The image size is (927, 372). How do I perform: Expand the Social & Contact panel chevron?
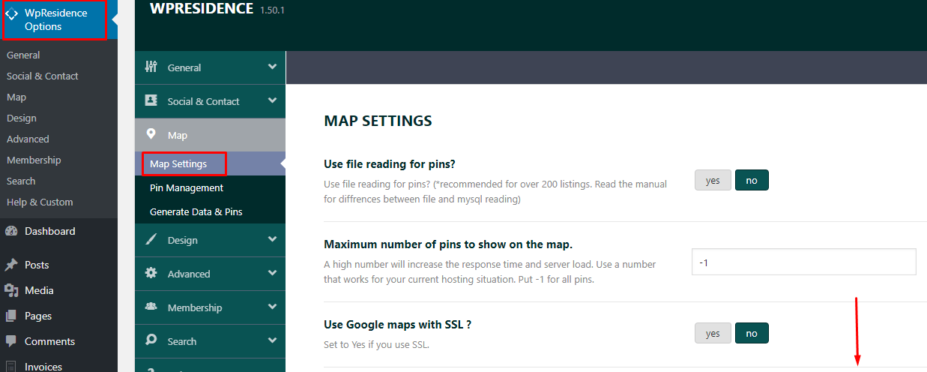(271, 100)
